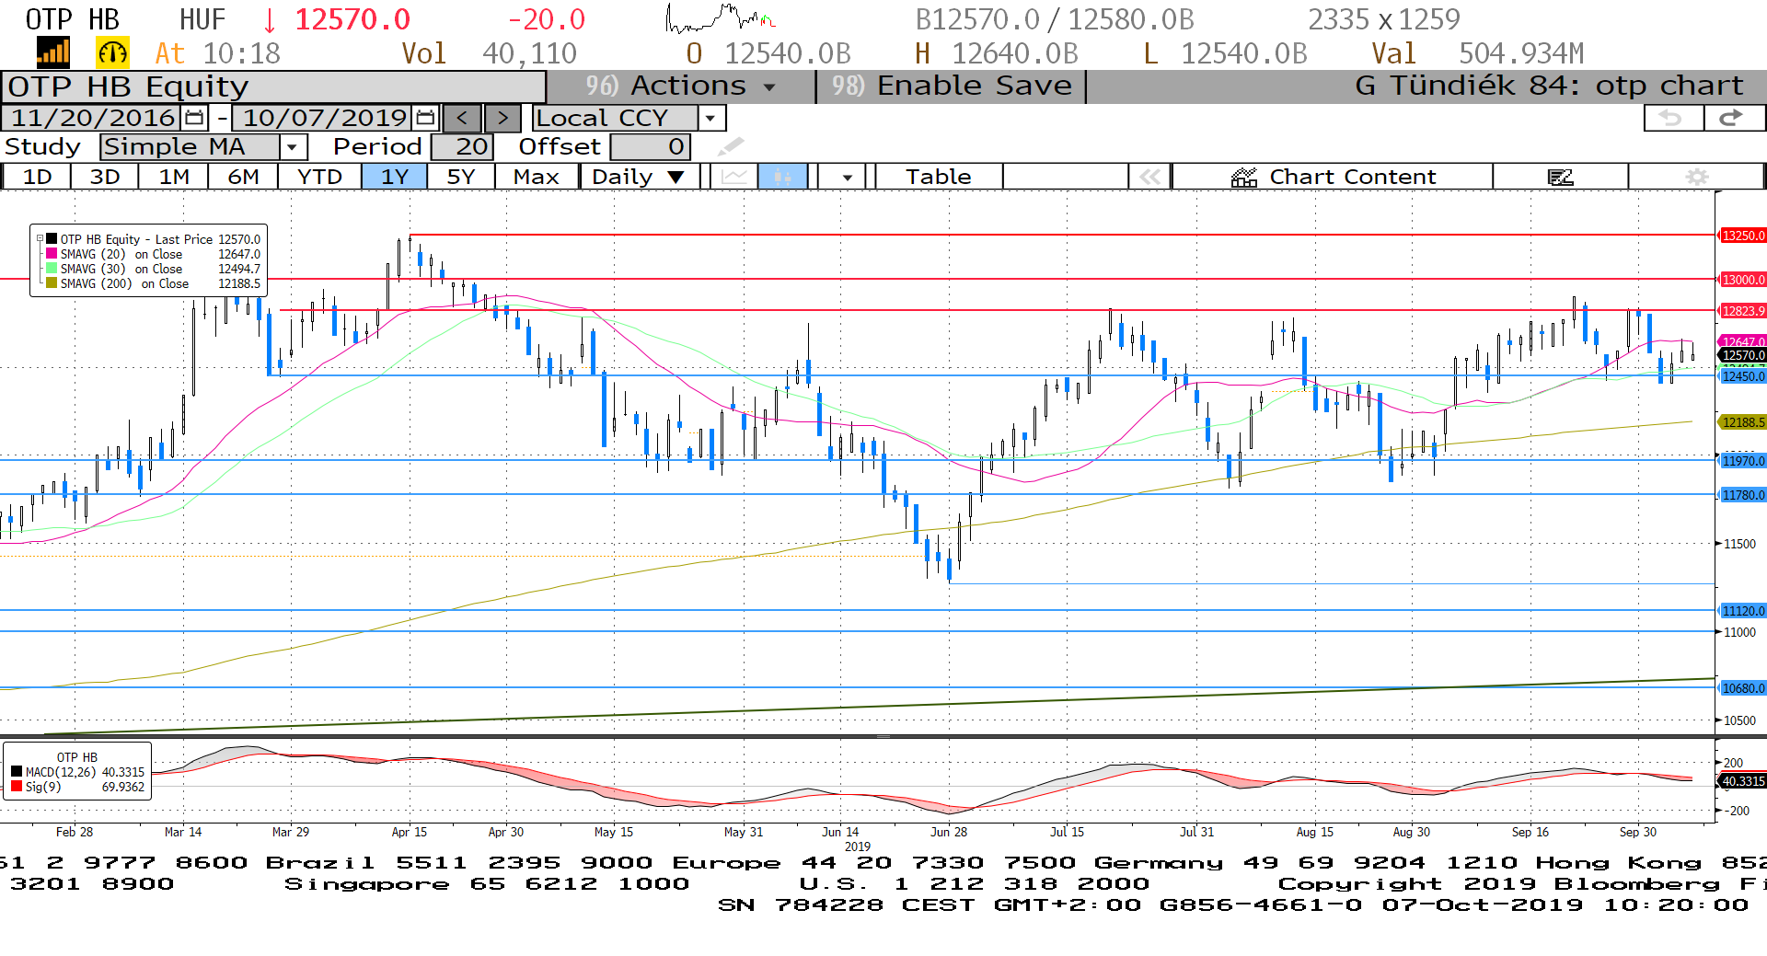Viewport: 1767px width, 956px height.
Task: Open the end date calendar picker
Action: tap(425, 118)
